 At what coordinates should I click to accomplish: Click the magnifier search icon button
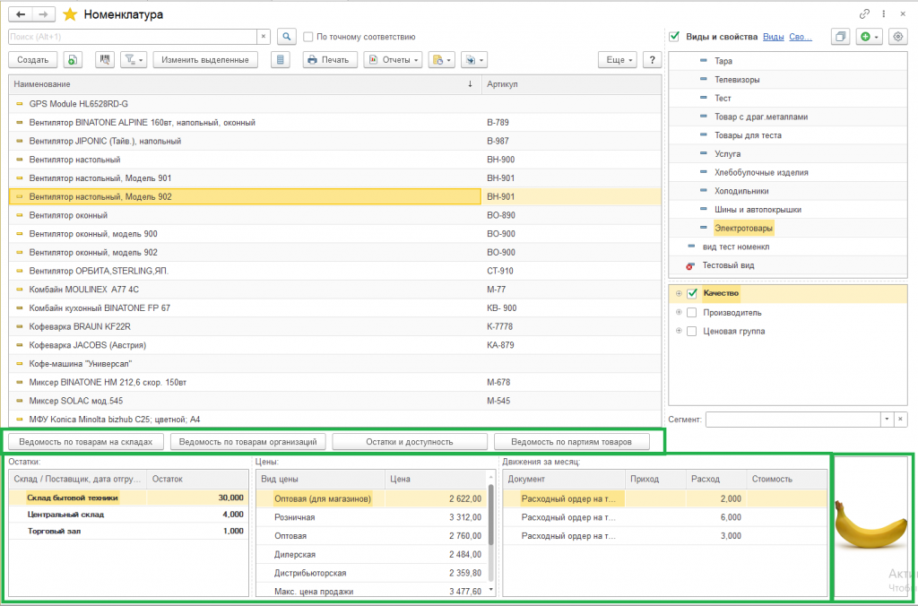[286, 37]
